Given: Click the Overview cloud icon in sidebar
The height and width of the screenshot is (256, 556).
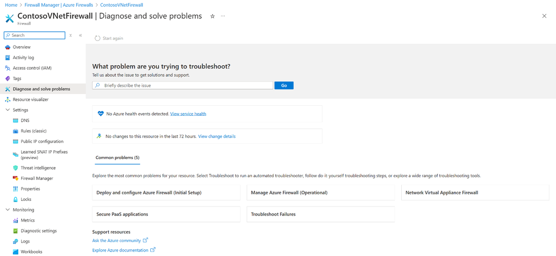Looking at the screenshot, I should click(x=7, y=47).
